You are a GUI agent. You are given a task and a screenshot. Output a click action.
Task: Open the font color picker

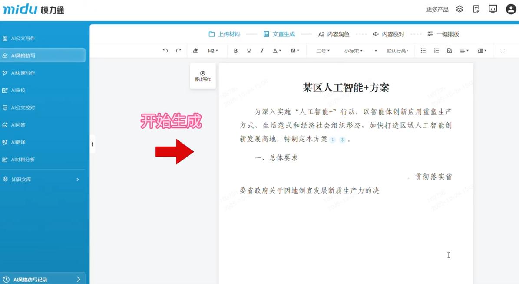coord(277,51)
